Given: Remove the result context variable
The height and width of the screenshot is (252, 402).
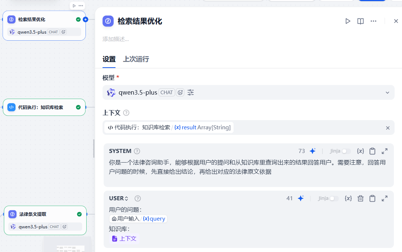Looking at the screenshot, I should [388, 128].
